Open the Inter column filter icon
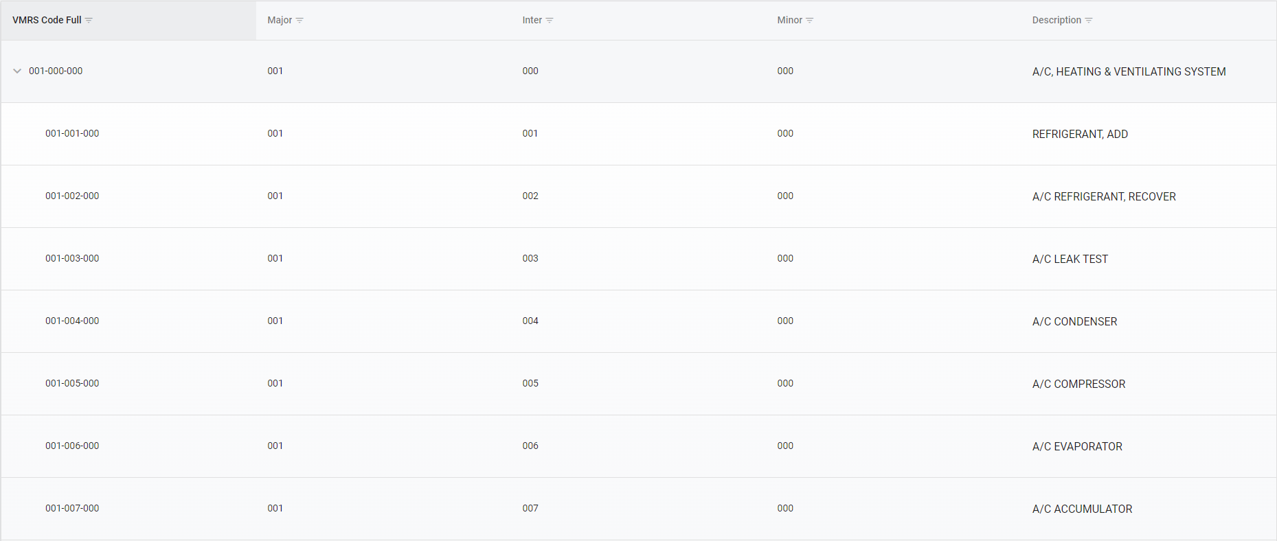 552,20
